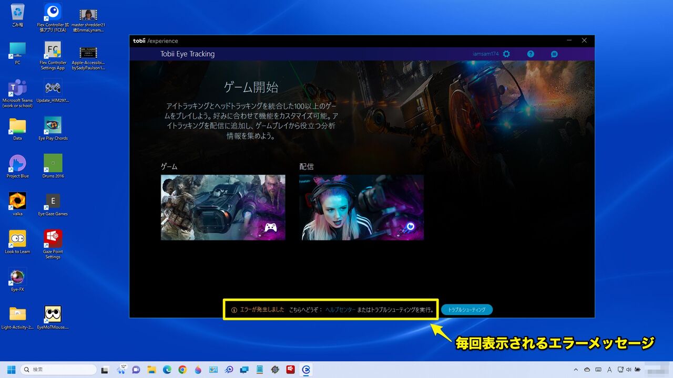
Task: Select the Project Blue desktop shortcut
Action: (x=17, y=166)
